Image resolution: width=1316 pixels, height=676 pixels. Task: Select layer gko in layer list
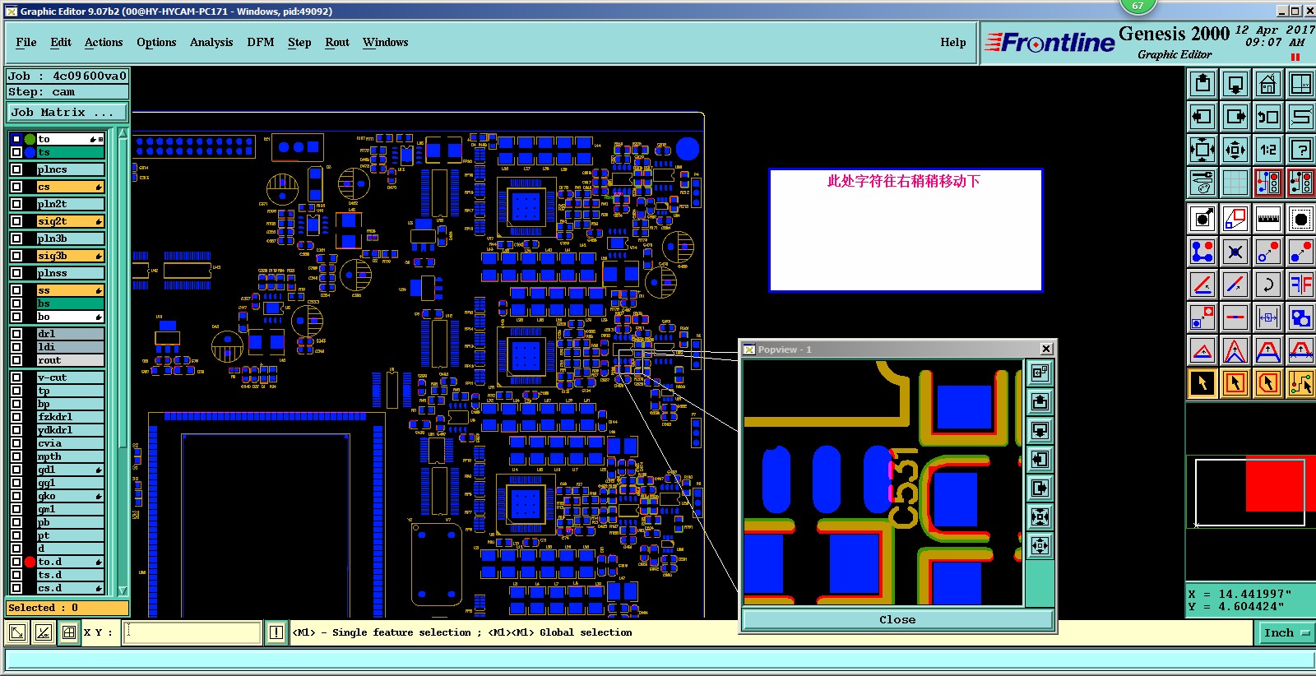71,496
